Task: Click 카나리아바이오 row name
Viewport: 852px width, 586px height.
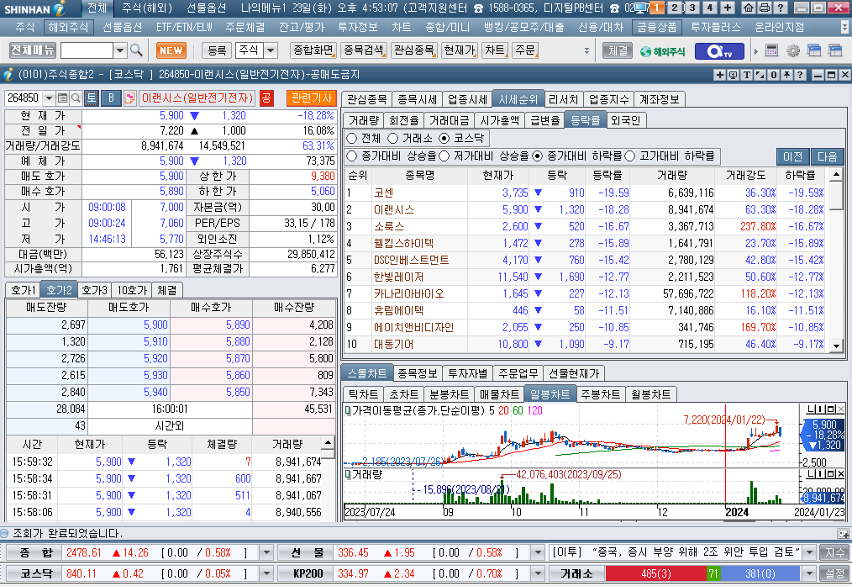Action: click(408, 294)
